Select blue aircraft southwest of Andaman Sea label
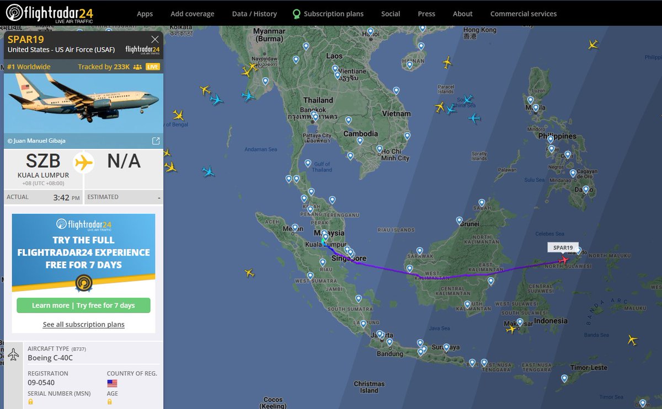 [x=208, y=171]
